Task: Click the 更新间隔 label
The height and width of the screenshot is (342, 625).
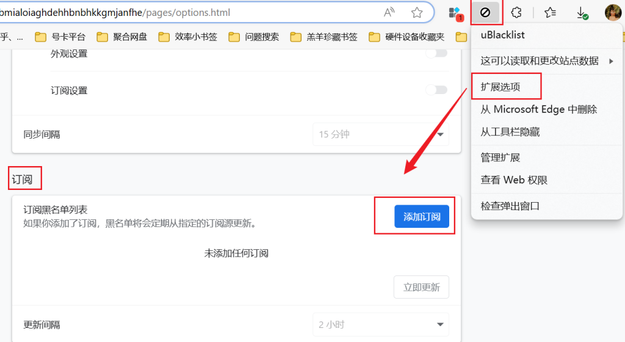Action: [x=42, y=324]
